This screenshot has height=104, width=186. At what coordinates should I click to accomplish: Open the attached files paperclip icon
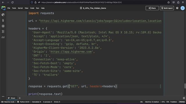coord(3,21)
